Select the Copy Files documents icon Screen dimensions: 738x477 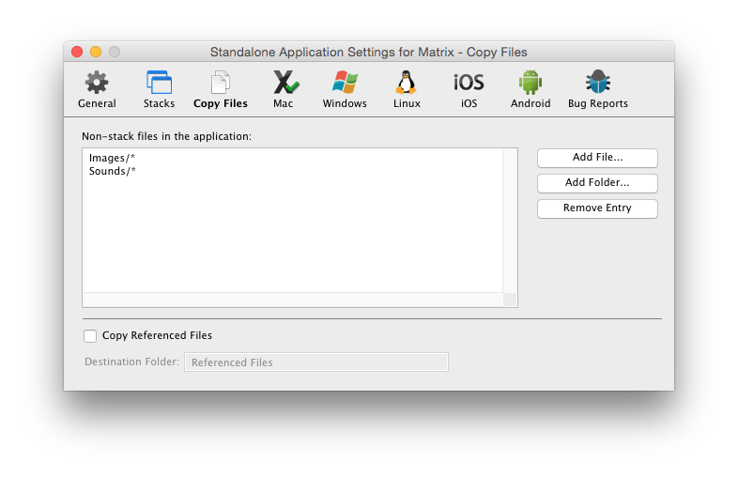[x=221, y=83]
